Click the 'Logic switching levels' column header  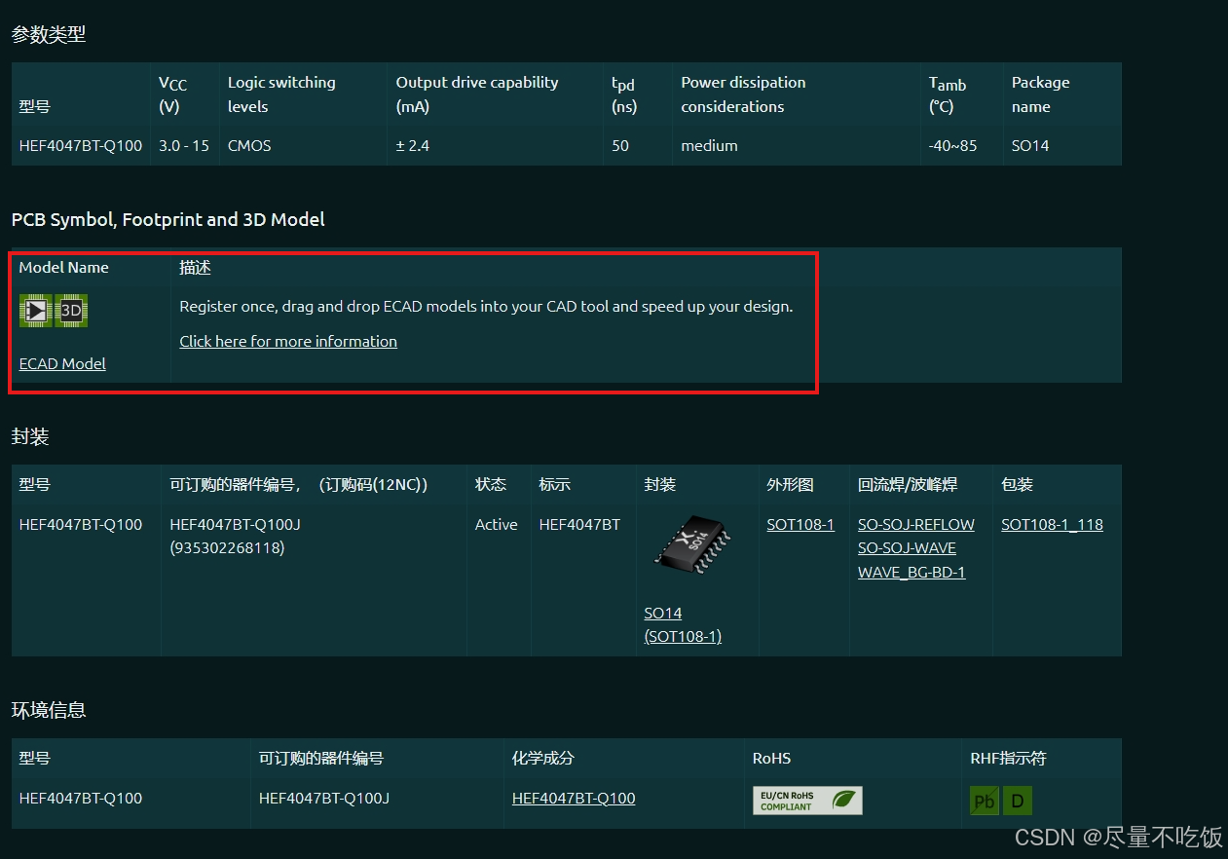pos(281,94)
